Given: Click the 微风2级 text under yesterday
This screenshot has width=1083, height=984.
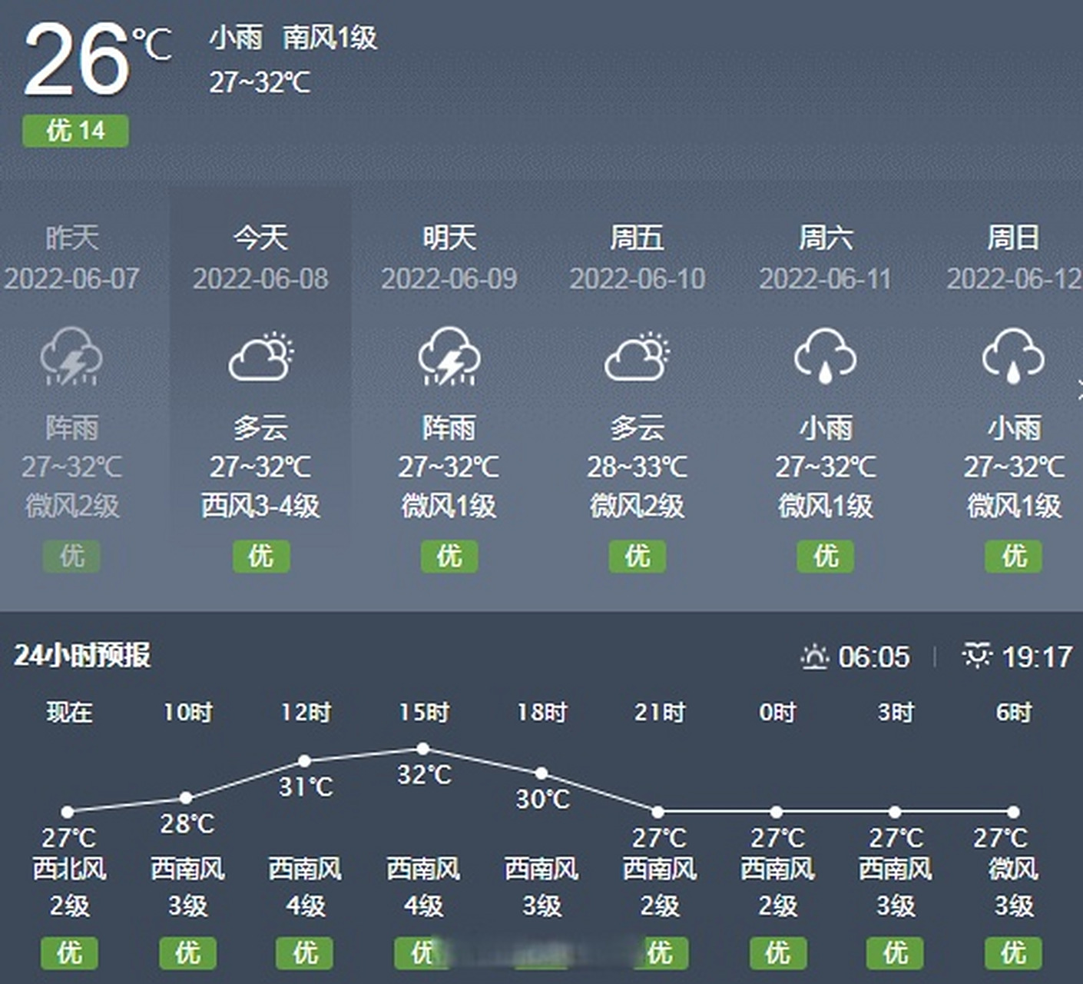Looking at the screenshot, I should pyautogui.click(x=71, y=506).
